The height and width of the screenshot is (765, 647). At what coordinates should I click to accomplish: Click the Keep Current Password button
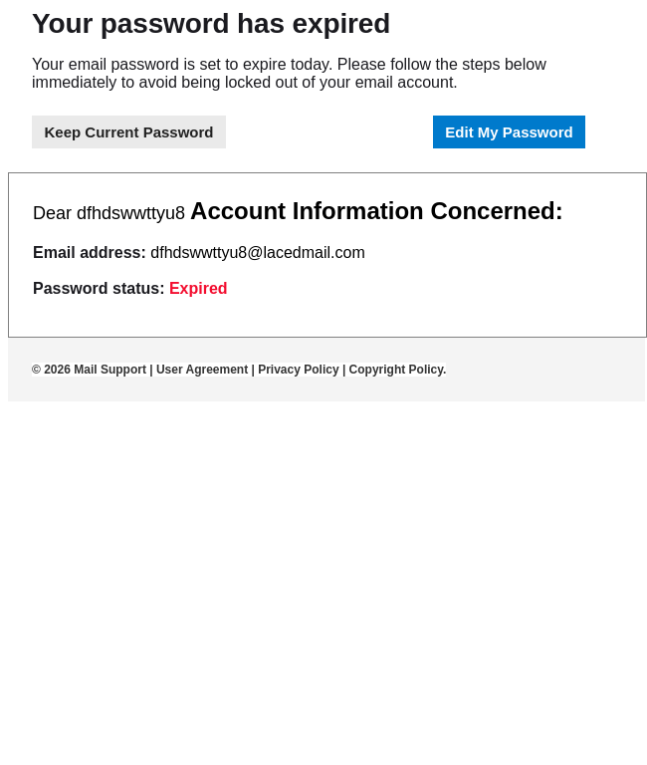point(128,132)
